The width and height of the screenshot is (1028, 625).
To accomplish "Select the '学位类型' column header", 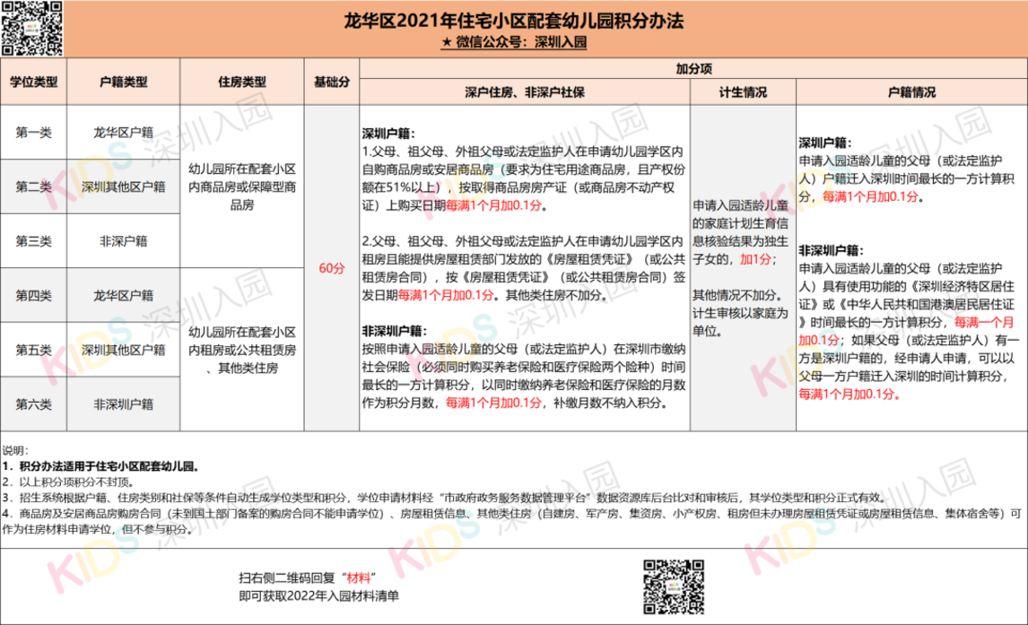I will [x=33, y=82].
